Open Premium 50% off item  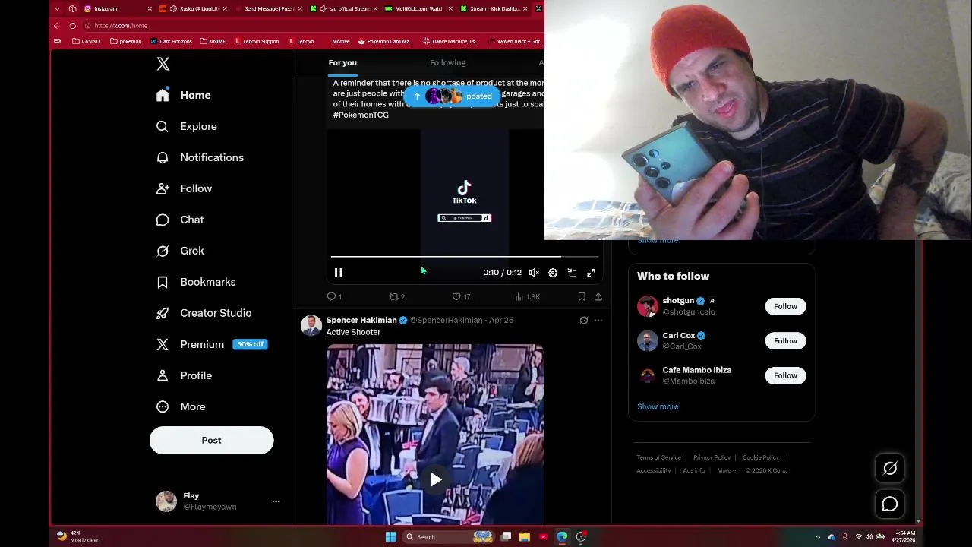coord(210,344)
